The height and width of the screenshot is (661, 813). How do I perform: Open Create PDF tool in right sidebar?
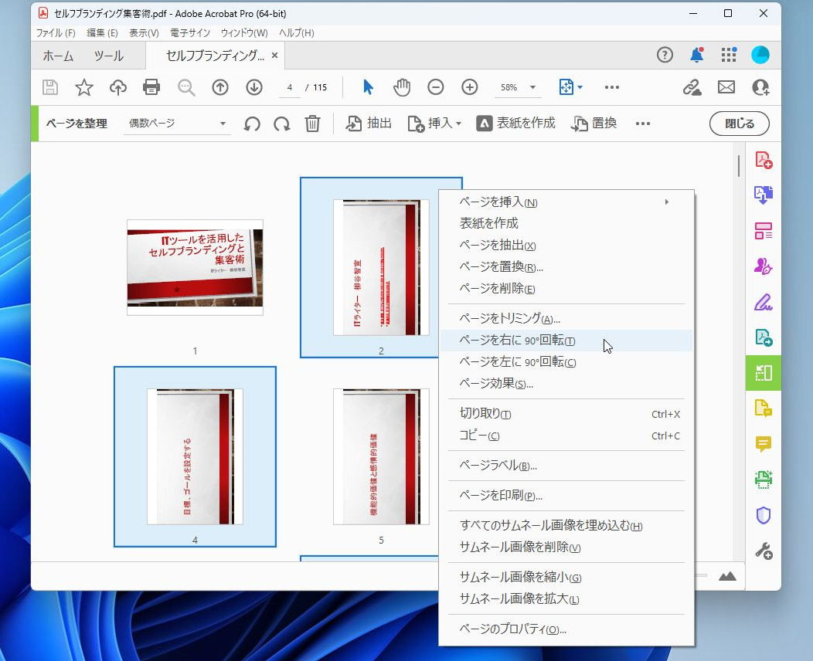[764, 160]
